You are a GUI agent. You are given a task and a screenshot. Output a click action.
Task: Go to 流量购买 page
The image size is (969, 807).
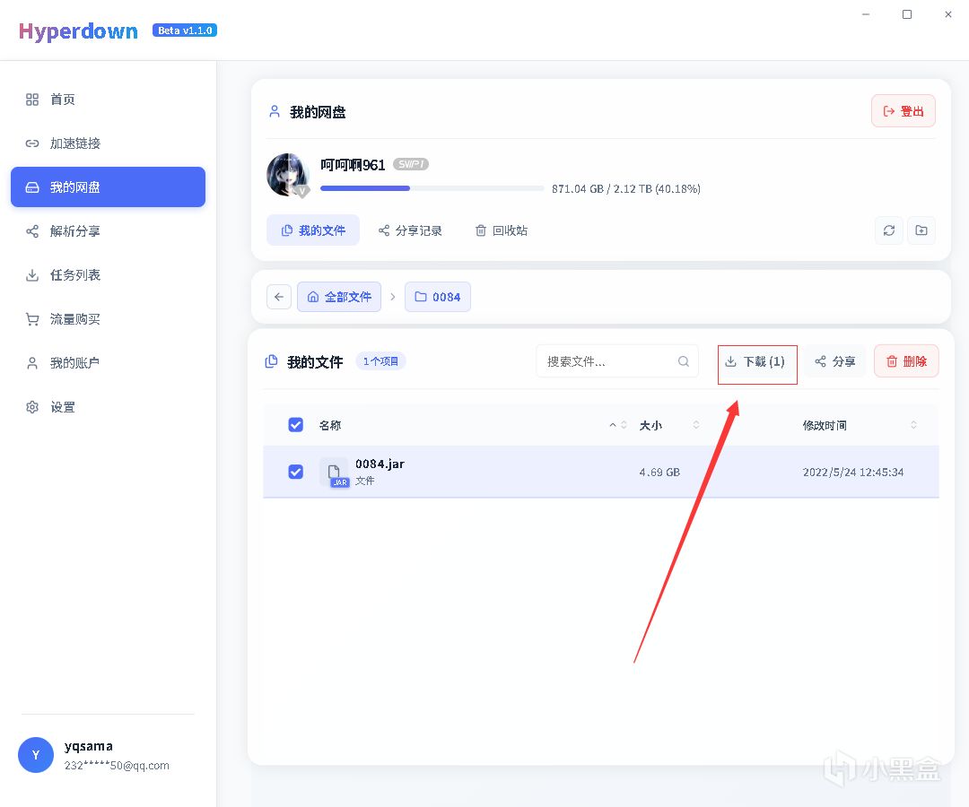point(108,318)
